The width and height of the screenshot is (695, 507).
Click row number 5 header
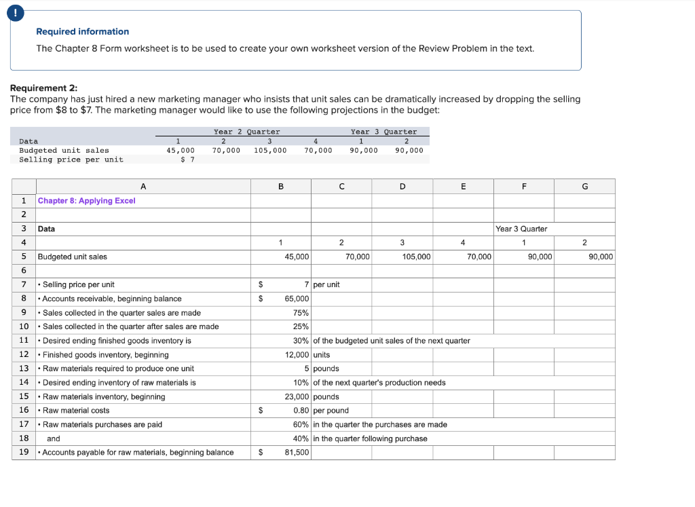pos(24,257)
